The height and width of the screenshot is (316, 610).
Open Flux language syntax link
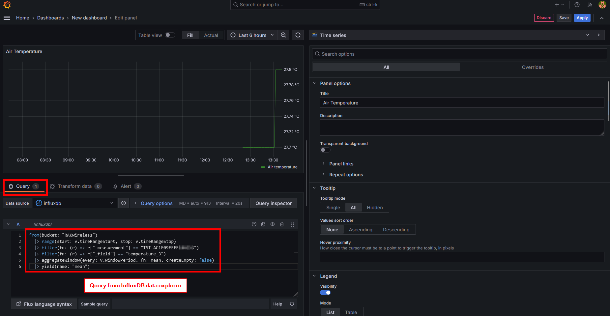[44, 304]
